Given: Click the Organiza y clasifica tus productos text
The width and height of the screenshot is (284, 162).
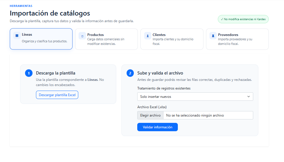Looking at the screenshot, I should (x=45, y=41).
